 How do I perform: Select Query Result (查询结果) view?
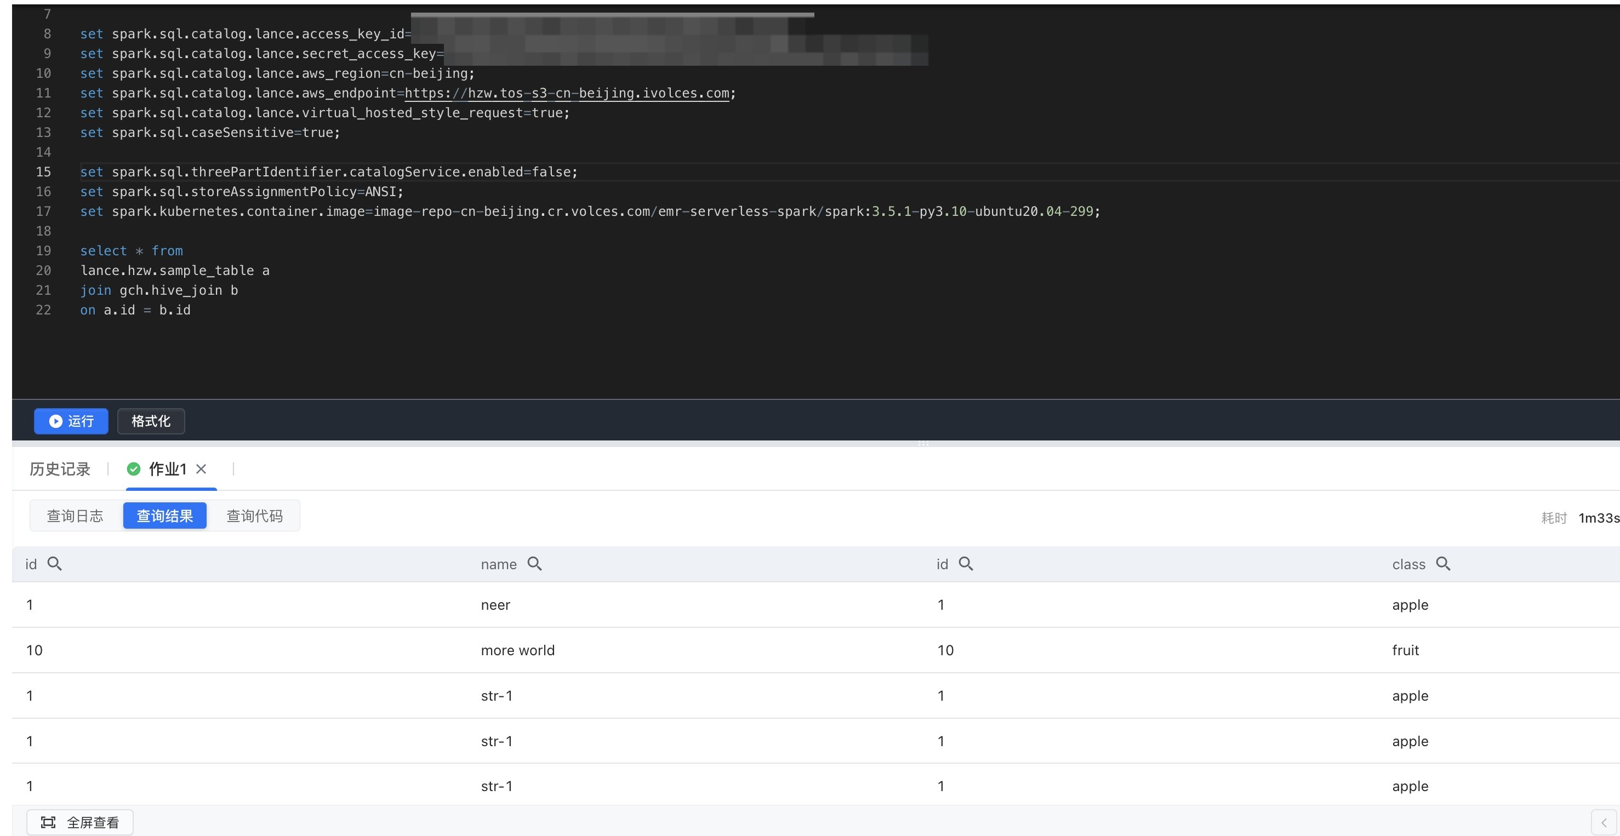[x=165, y=516]
